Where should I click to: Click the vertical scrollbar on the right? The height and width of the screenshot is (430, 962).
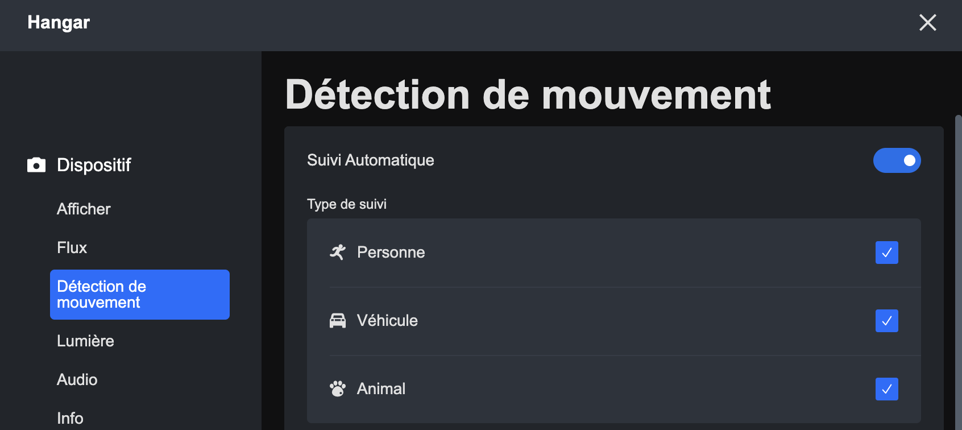pyautogui.click(x=958, y=256)
